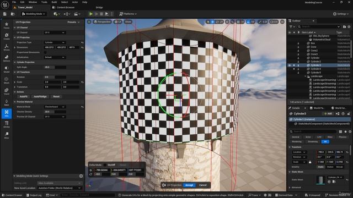Expand the Dimensions property row
Screen dimensions: 353x198
[15, 47]
